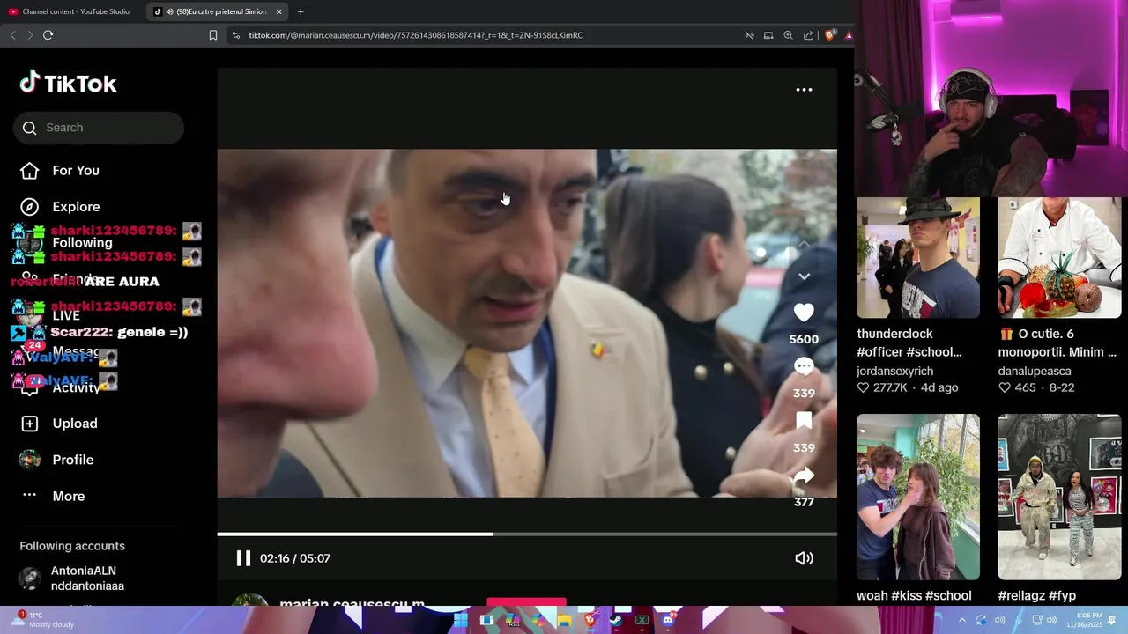Open the Windows Start menu
Image resolution: width=1128 pixels, height=634 pixels.
460,620
